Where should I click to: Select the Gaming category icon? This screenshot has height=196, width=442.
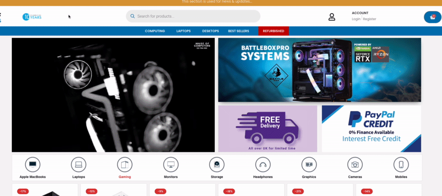pos(125,165)
